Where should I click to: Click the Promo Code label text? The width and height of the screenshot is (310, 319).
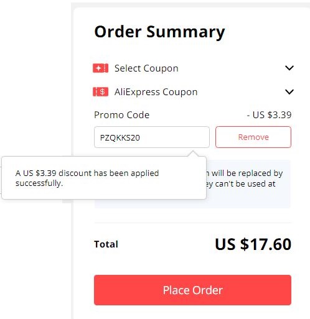click(121, 115)
